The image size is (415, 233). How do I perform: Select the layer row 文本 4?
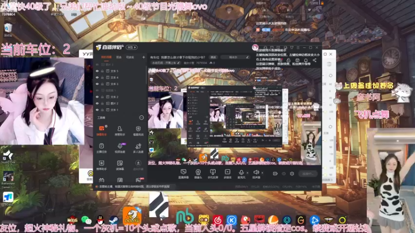(120, 77)
